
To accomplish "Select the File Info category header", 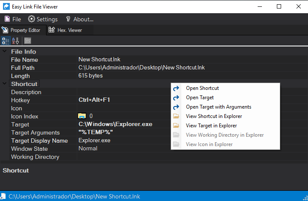I will coord(23,52).
